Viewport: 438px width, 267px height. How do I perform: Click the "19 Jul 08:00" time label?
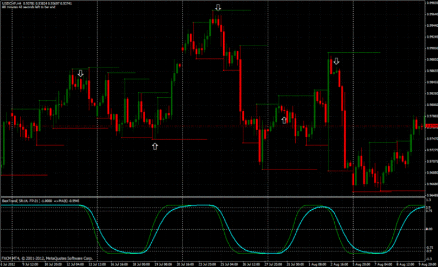(x=163, y=264)
